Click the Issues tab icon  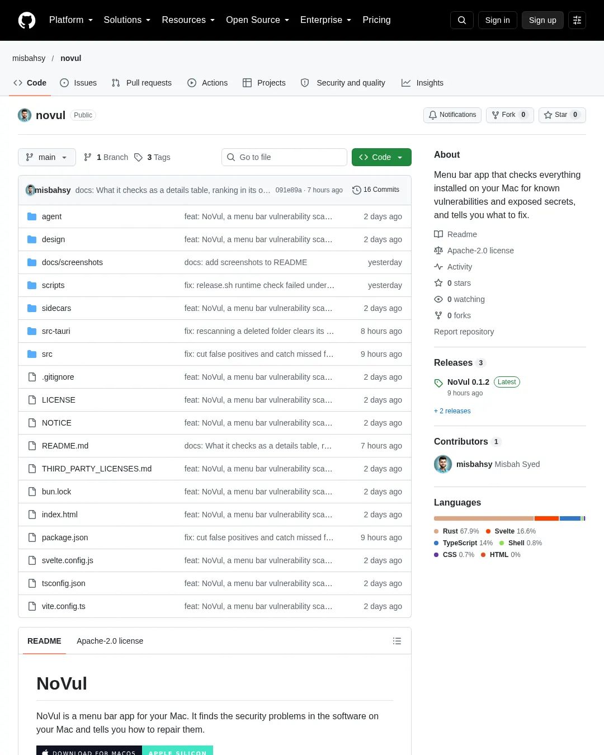click(64, 83)
